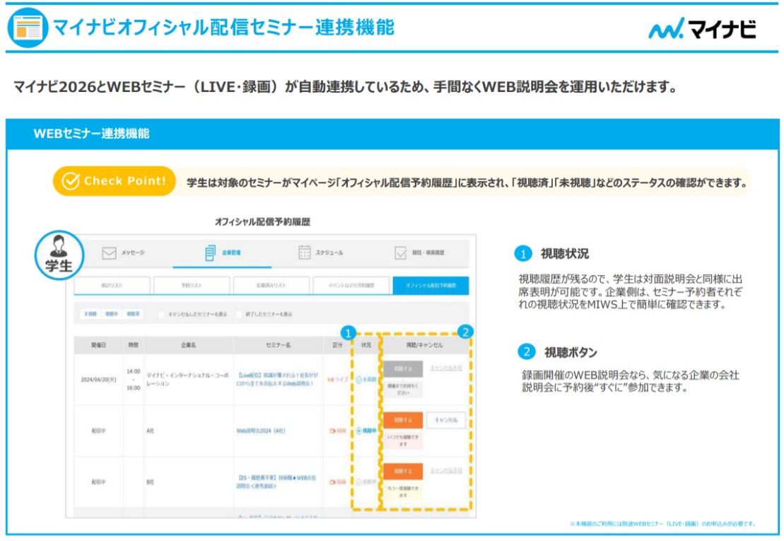This screenshot has width=784, height=541.
Task: Open the 【ES・履歴書不要】 seminar link for B社
Action: (276, 482)
